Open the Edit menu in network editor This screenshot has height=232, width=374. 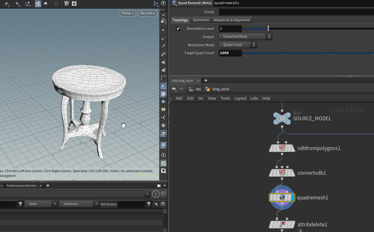(x=190, y=98)
